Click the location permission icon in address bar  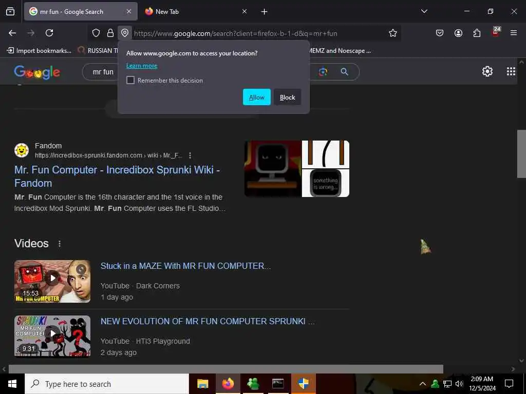click(x=125, y=33)
